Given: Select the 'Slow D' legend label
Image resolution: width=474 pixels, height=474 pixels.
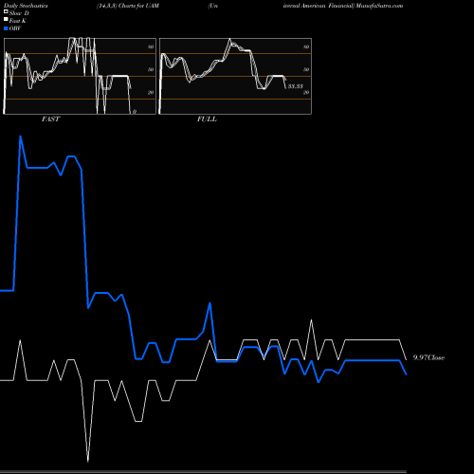Looking at the screenshot, I should (19, 13).
